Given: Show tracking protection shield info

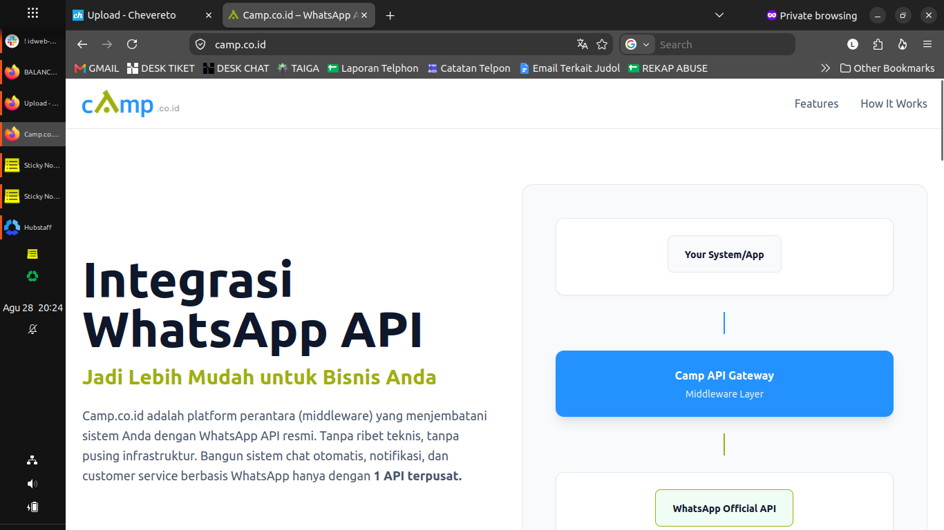Looking at the screenshot, I should [200, 44].
